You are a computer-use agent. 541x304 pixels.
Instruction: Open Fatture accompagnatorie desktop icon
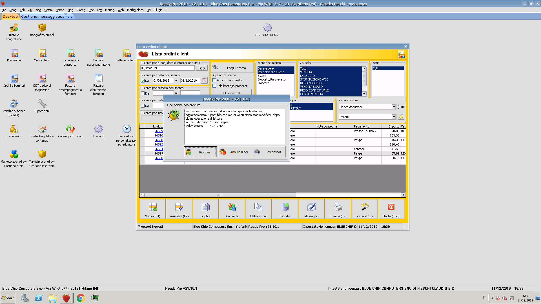coord(98,57)
